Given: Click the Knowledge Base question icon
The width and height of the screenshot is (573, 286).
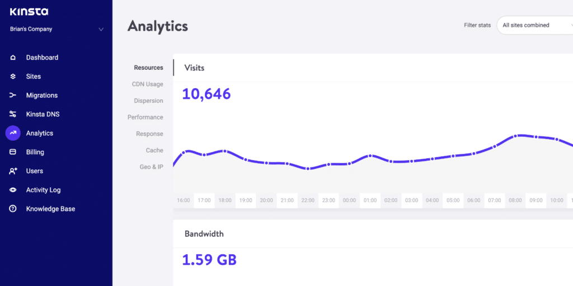Looking at the screenshot, I should point(13,209).
